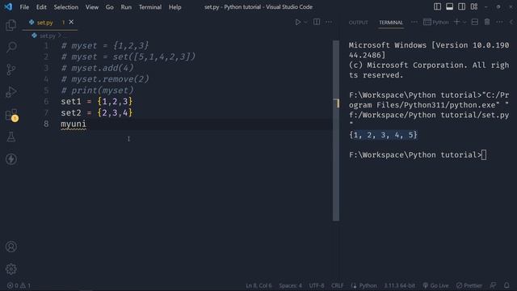The width and height of the screenshot is (517, 291).
Task: Run the Python file with play button
Action: (298, 22)
